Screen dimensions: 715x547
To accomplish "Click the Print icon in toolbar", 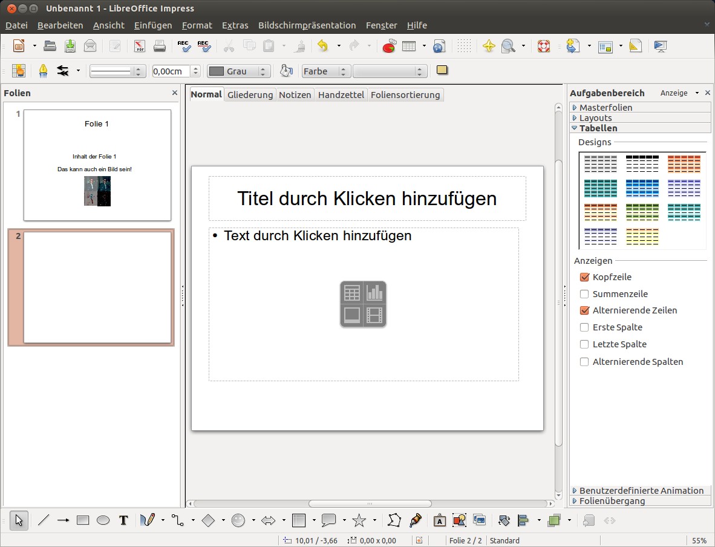I will click(x=159, y=46).
